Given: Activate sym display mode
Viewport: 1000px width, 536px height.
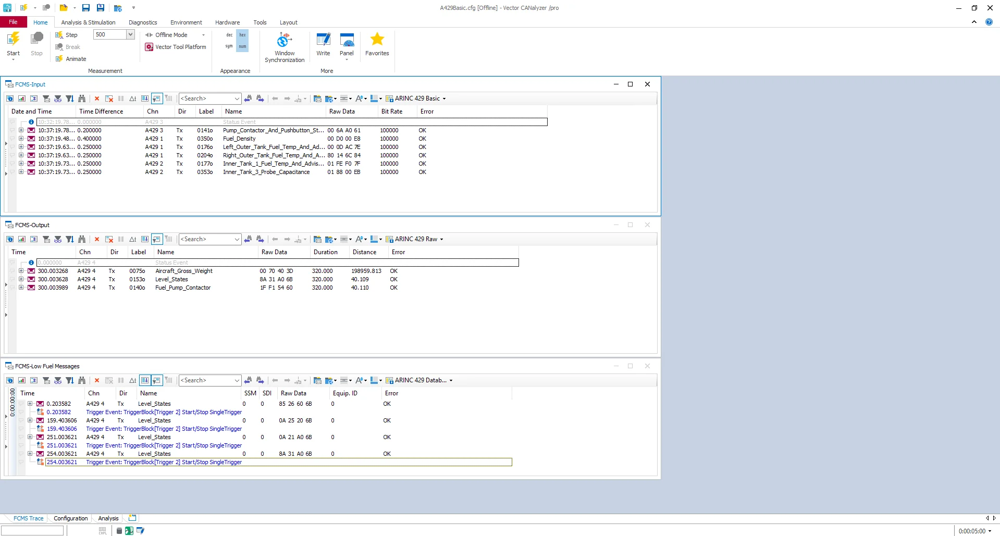Looking at the screenshot, I should [x=228, y=46].
